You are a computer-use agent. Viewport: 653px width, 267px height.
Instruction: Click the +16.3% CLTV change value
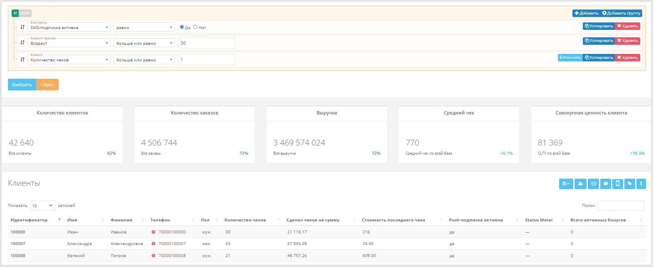click(x=637, y=153)
